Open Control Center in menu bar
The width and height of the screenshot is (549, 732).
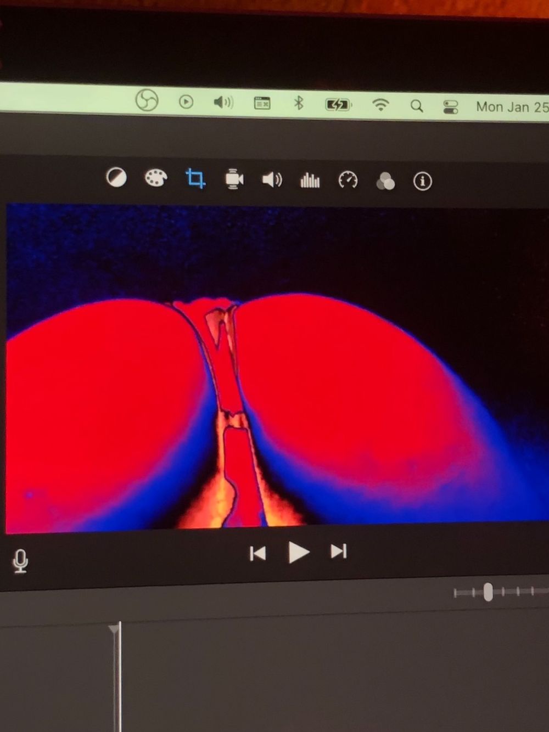point(451,107)
